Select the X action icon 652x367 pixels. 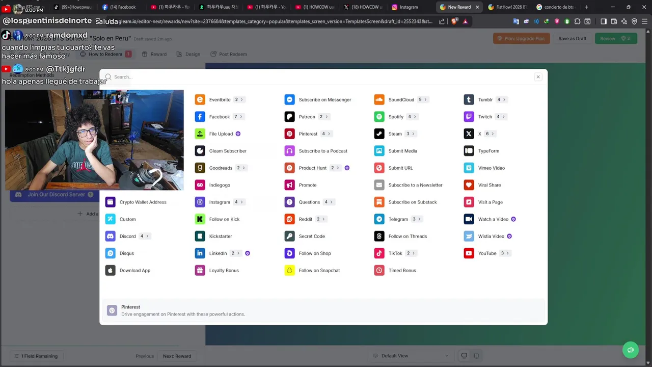tap(469, 134)
